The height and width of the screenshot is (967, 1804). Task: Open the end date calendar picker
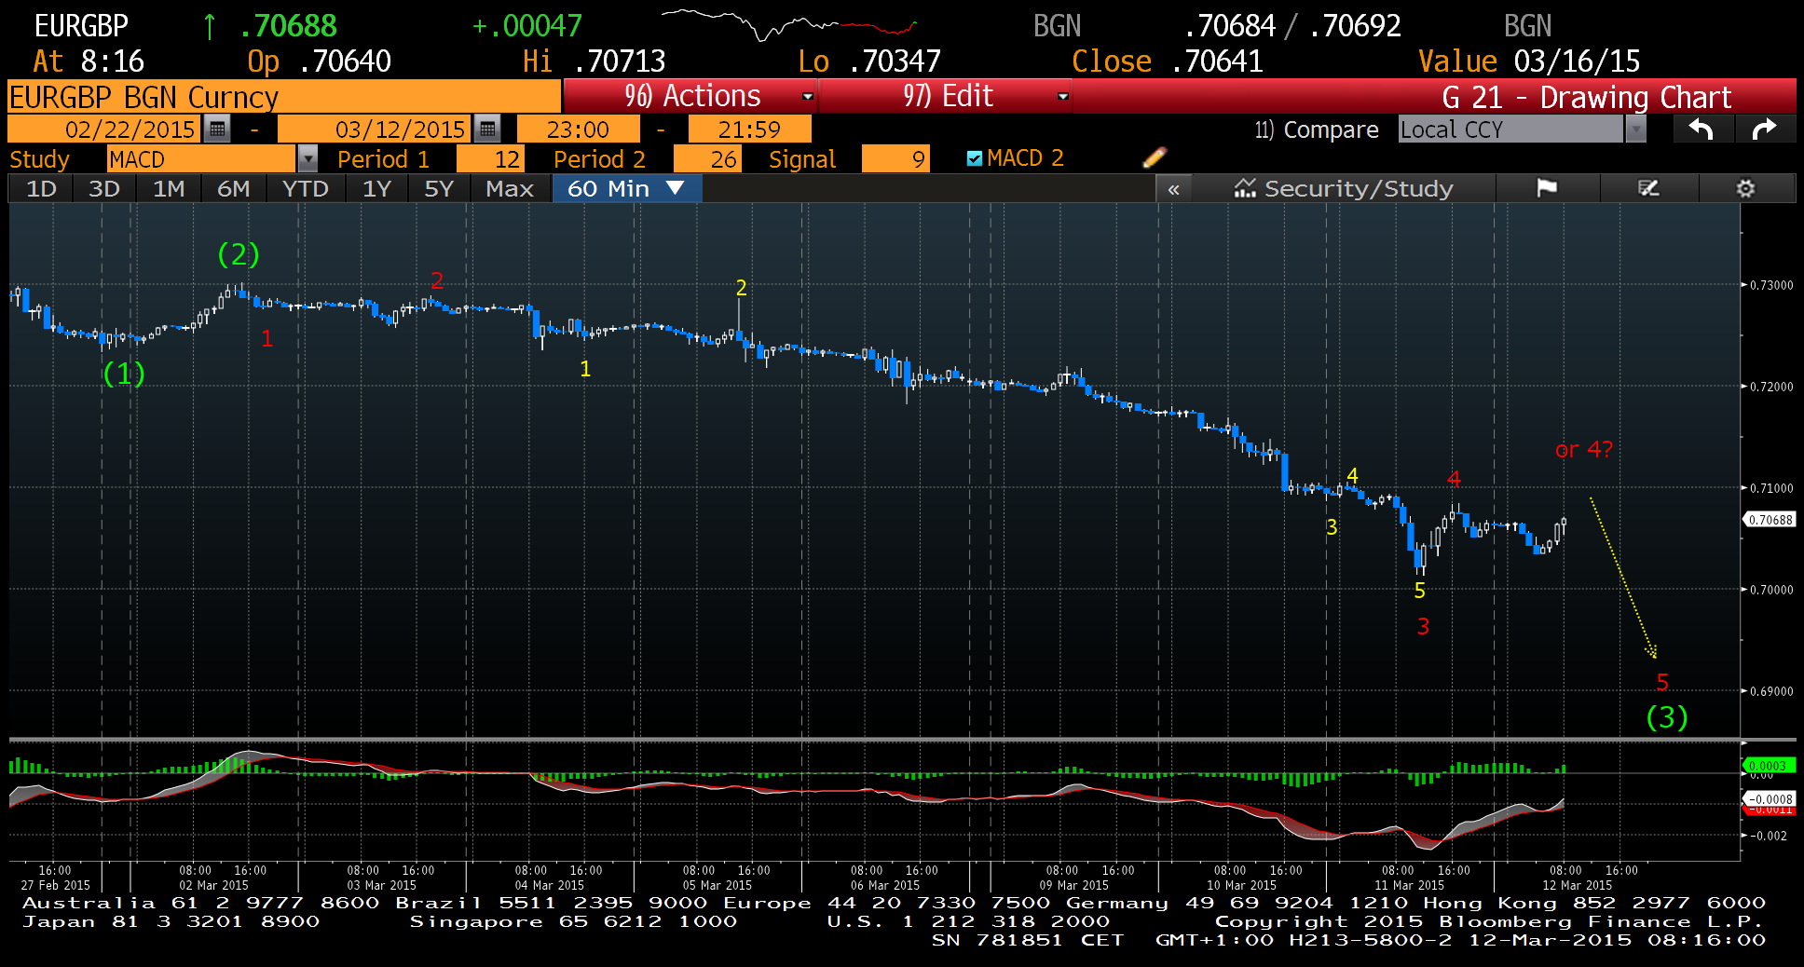(486, 129)
